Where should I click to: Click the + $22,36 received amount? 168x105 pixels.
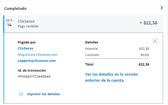click(148, 23)
